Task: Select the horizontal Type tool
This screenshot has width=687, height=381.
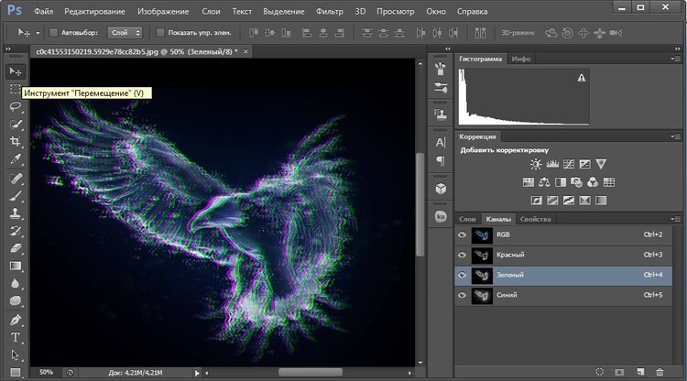Action: pyautogui.click(x=16, y=337)
